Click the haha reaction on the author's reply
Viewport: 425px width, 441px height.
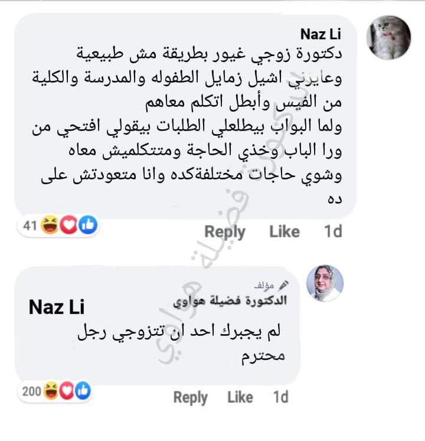click(51, 391)
